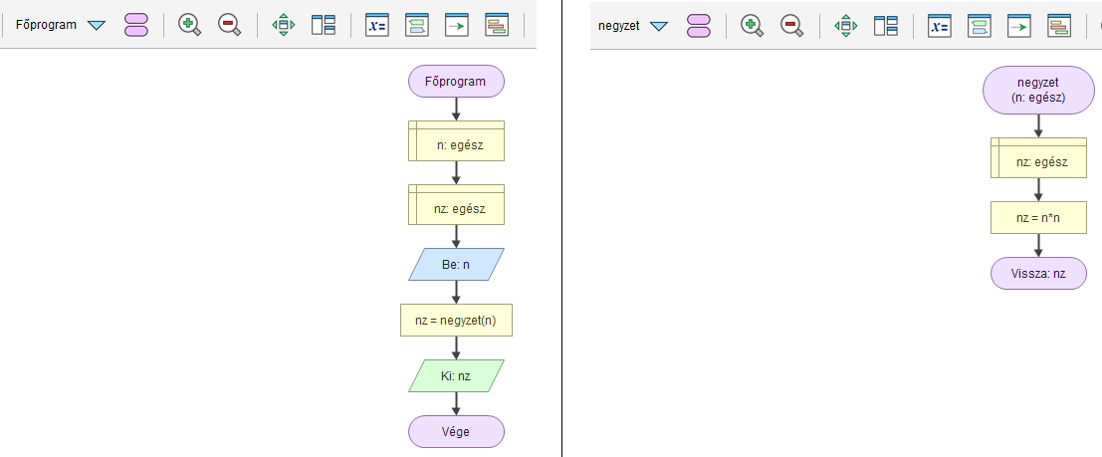
Task: Click the 'Vége' end terminal
Action: (456, 432)
